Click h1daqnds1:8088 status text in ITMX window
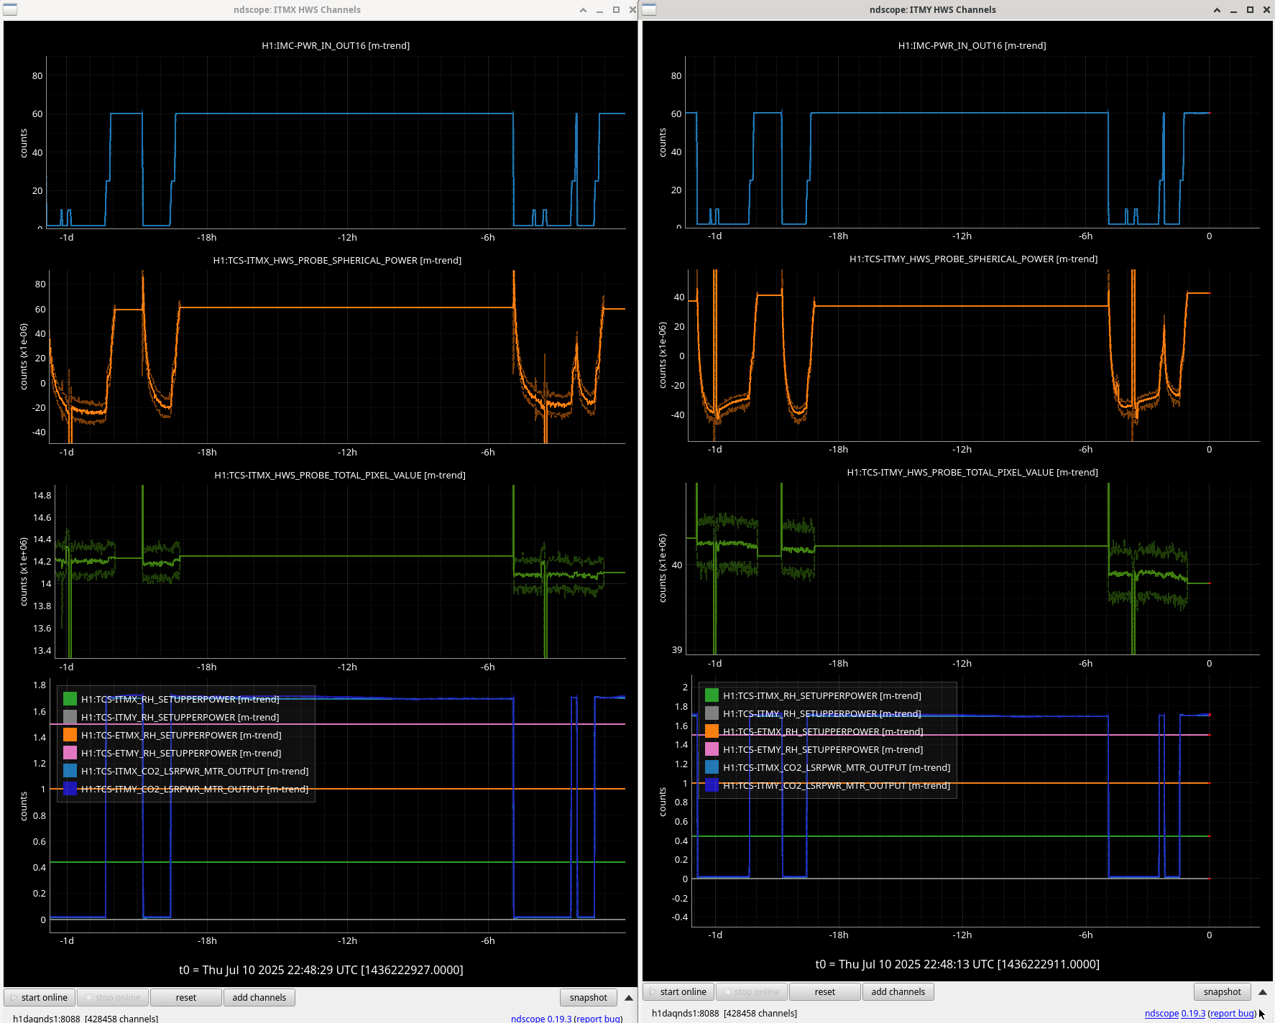Screen dimensions: 1275x1023 tap(86, 1019)
